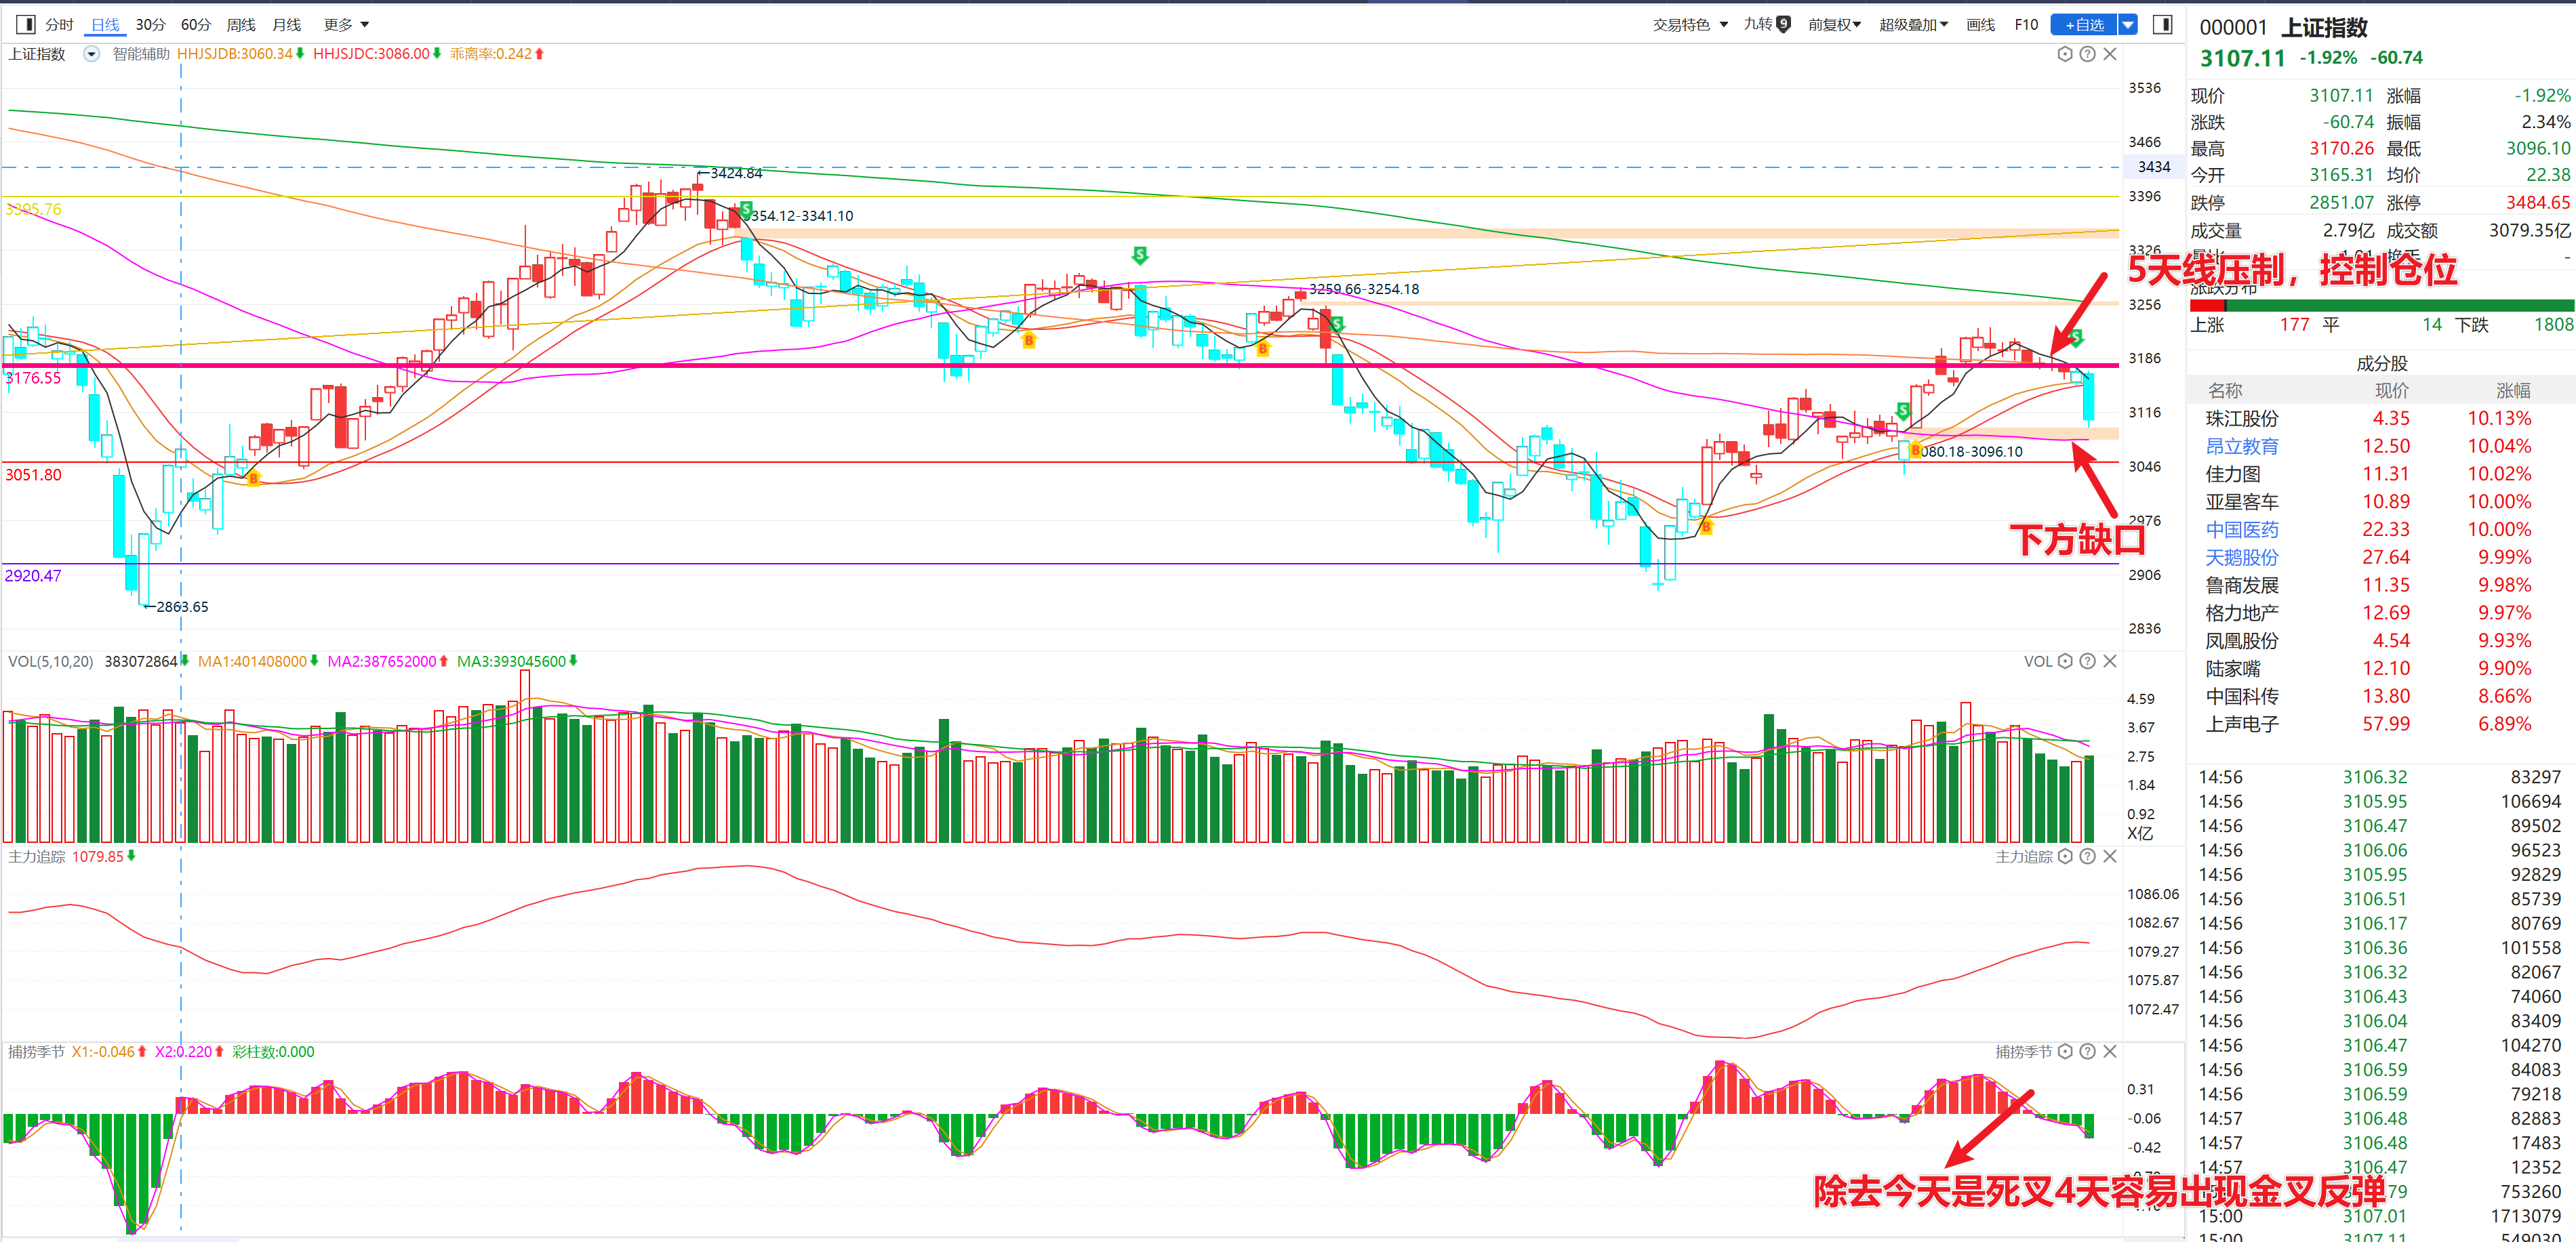Open help for the 主力追踪 panel

[x=2087, y=856]
